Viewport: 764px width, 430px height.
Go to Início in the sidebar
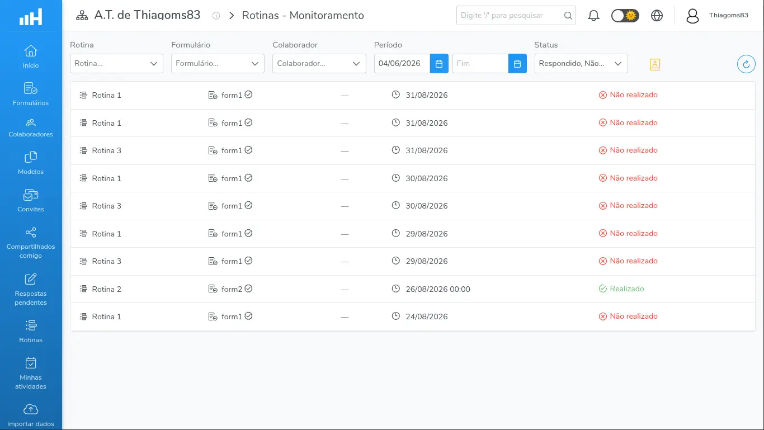pos(31,56)
